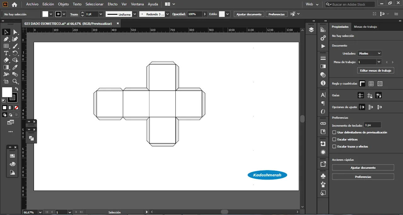
Task: Click Preferencias button in Properties panel
Action: click(363, 177)
